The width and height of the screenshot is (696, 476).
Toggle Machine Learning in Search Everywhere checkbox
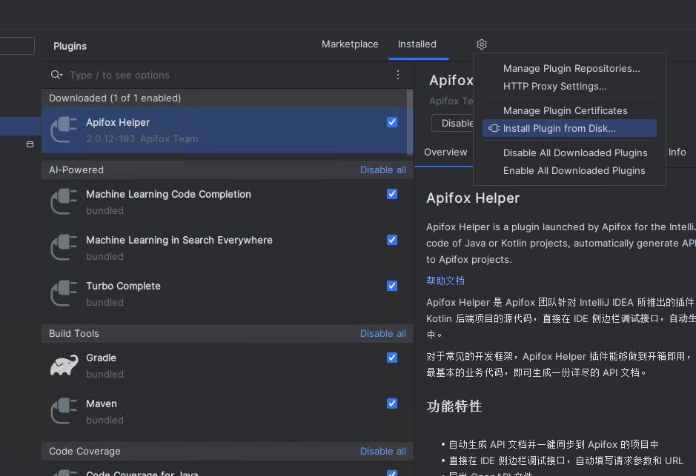(392, 240)
